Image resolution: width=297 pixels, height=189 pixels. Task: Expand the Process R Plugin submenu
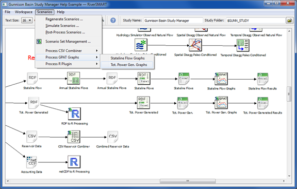pyautogui.click(x=69, y=64)
